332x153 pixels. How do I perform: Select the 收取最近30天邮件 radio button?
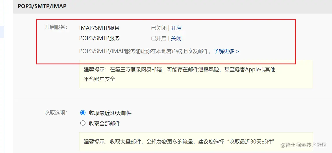coord(83,113)
